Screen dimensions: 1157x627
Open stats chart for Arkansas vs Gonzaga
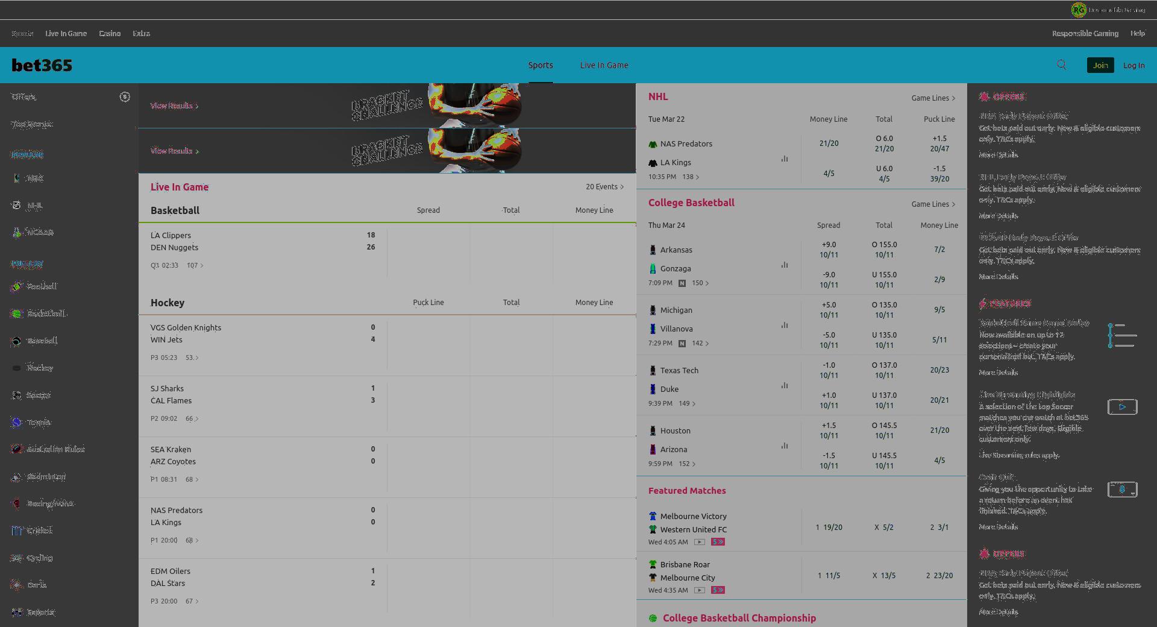785,265
